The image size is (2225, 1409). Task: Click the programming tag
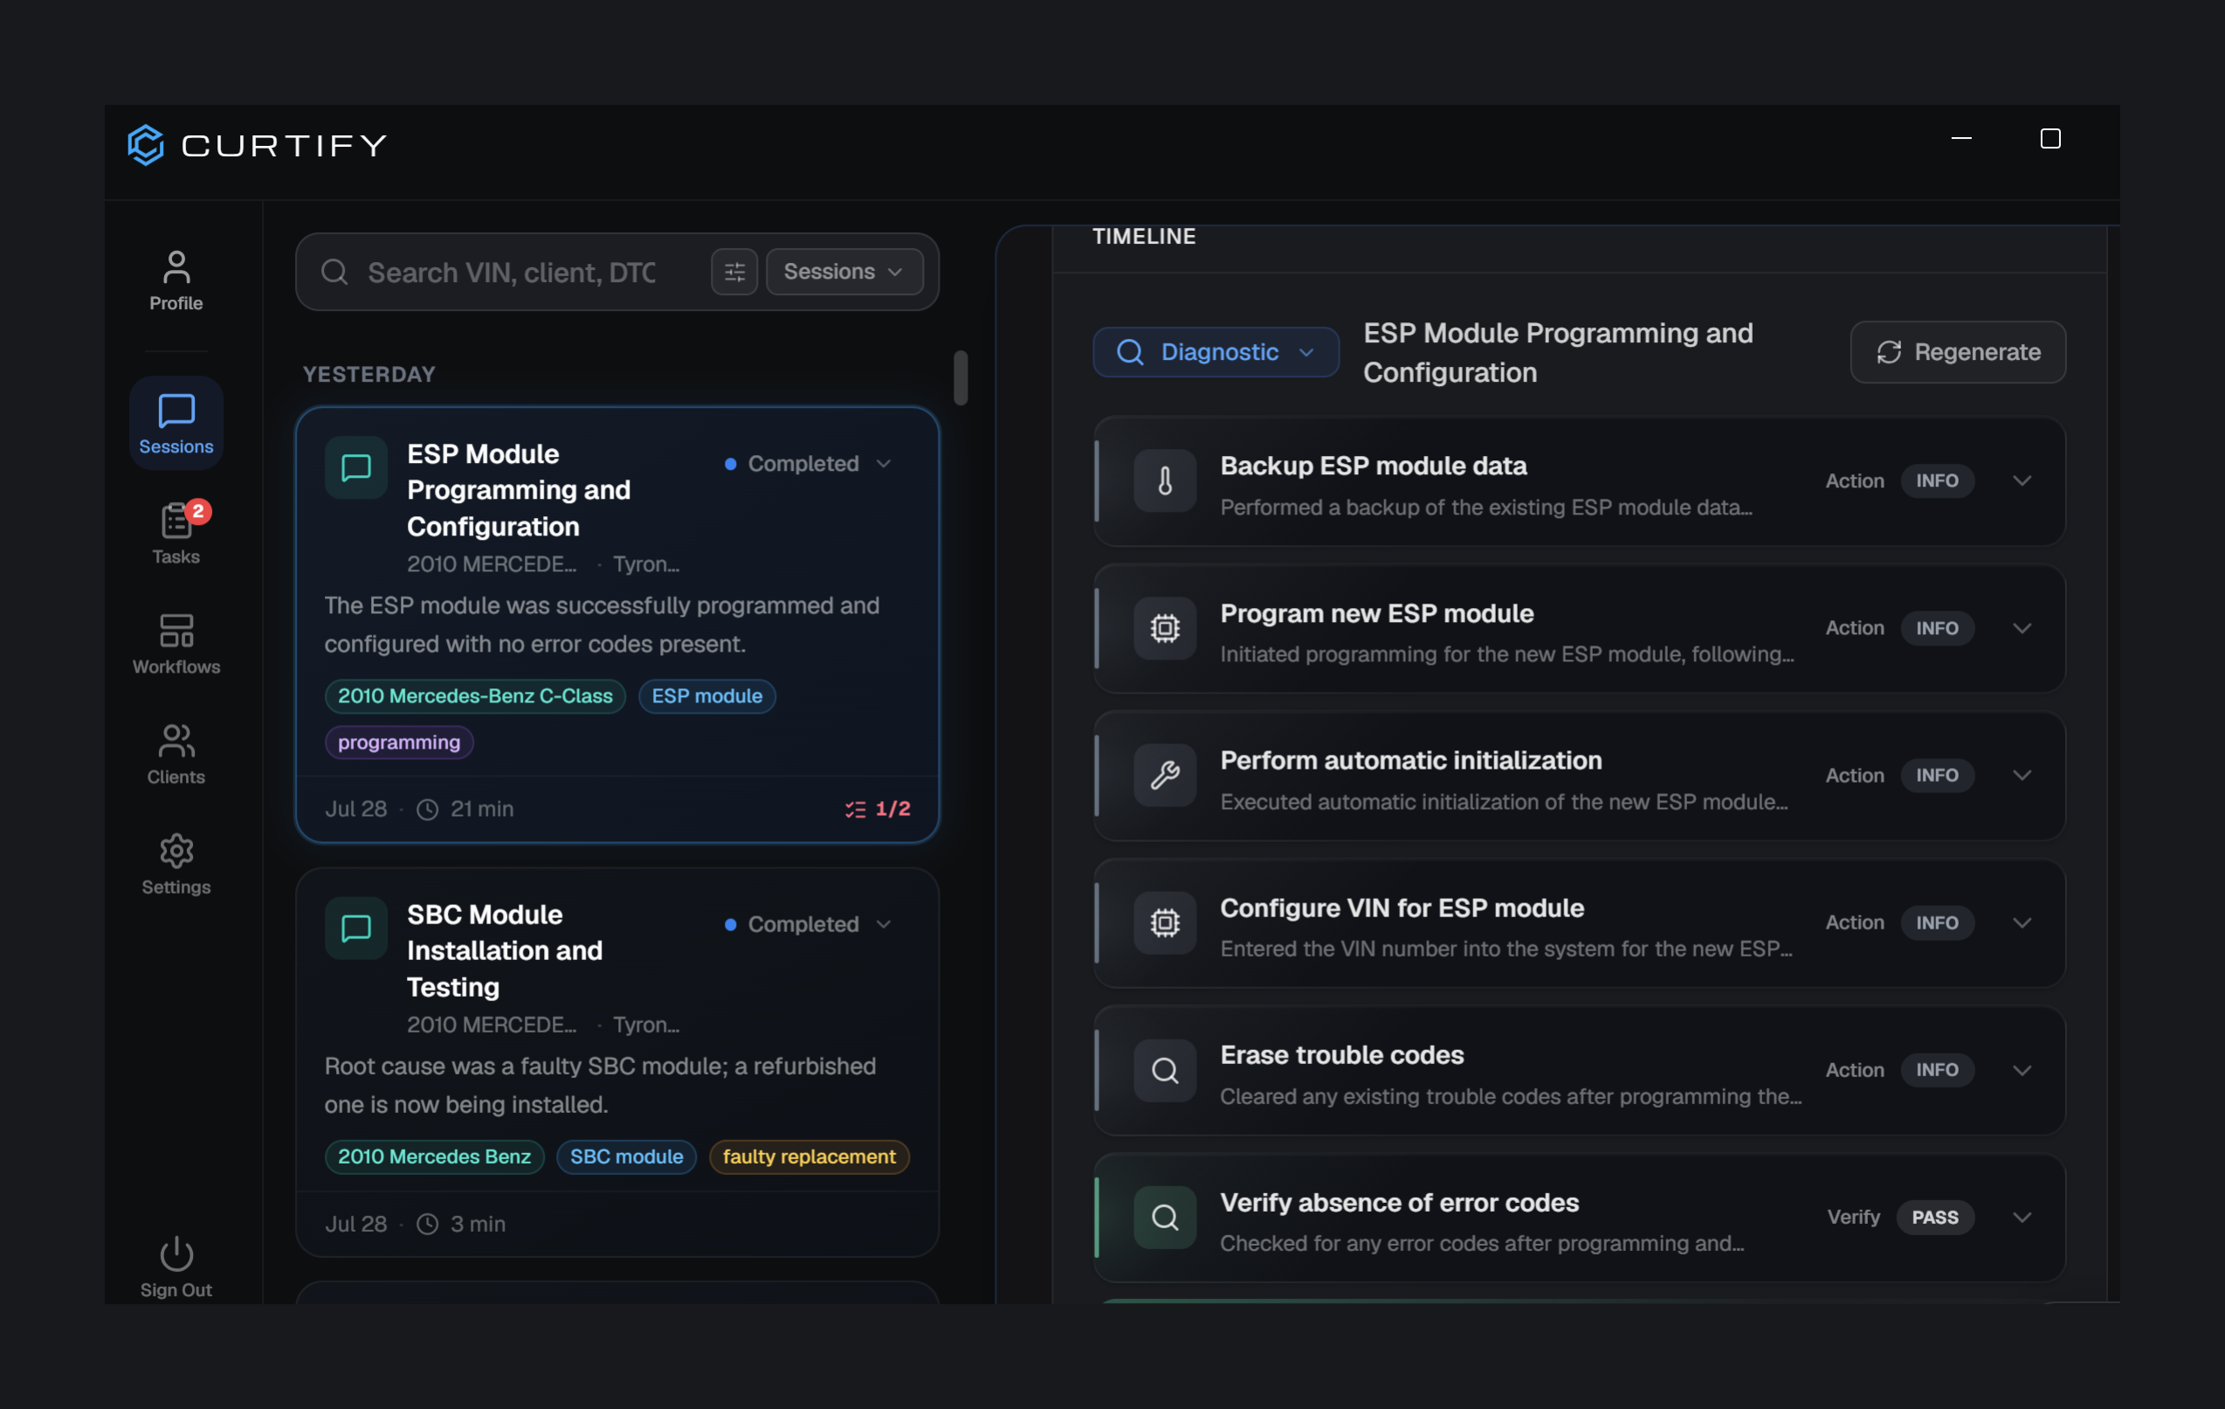(x=399, y=742)
